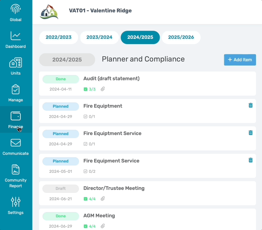Open the Audit (draft statement) item title
Image resolution: width=262 pixels, height=230 pixels.
click(111, 79)
